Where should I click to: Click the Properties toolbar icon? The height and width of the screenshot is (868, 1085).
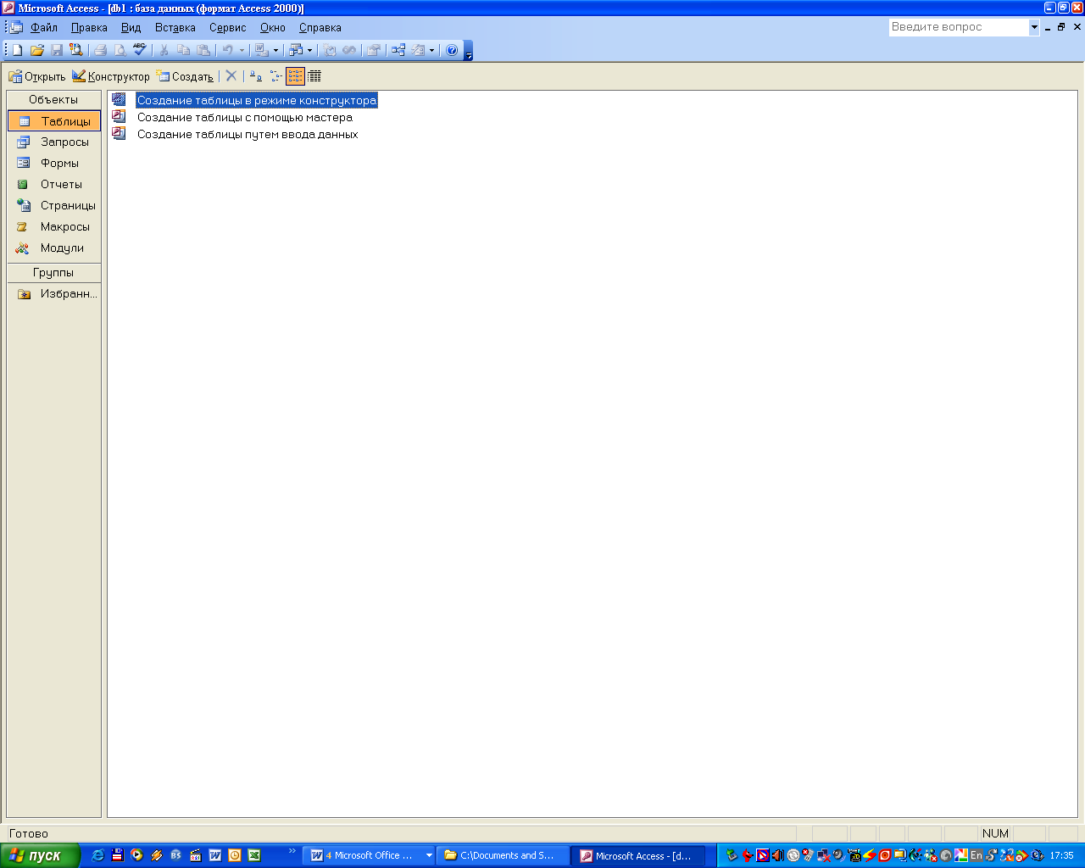[374, 50]
